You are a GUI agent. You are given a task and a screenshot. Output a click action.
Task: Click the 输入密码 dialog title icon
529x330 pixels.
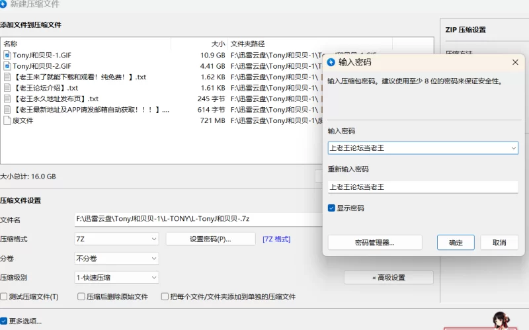click(332, 62)
